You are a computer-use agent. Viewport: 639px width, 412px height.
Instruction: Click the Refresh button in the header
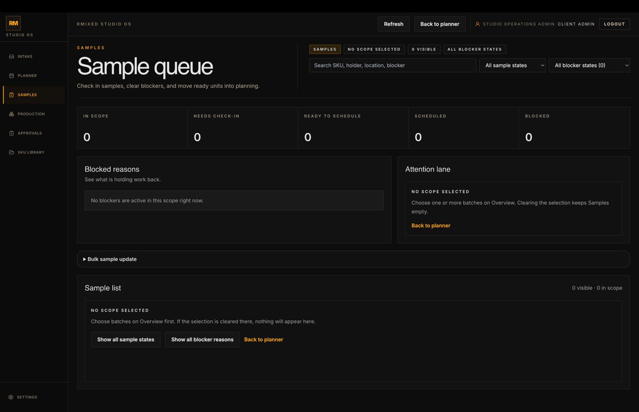pos(393,24)
